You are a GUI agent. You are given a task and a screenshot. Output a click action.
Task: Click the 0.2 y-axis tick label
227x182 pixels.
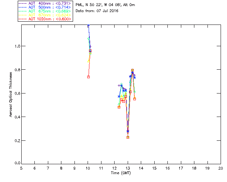[17, 141]
